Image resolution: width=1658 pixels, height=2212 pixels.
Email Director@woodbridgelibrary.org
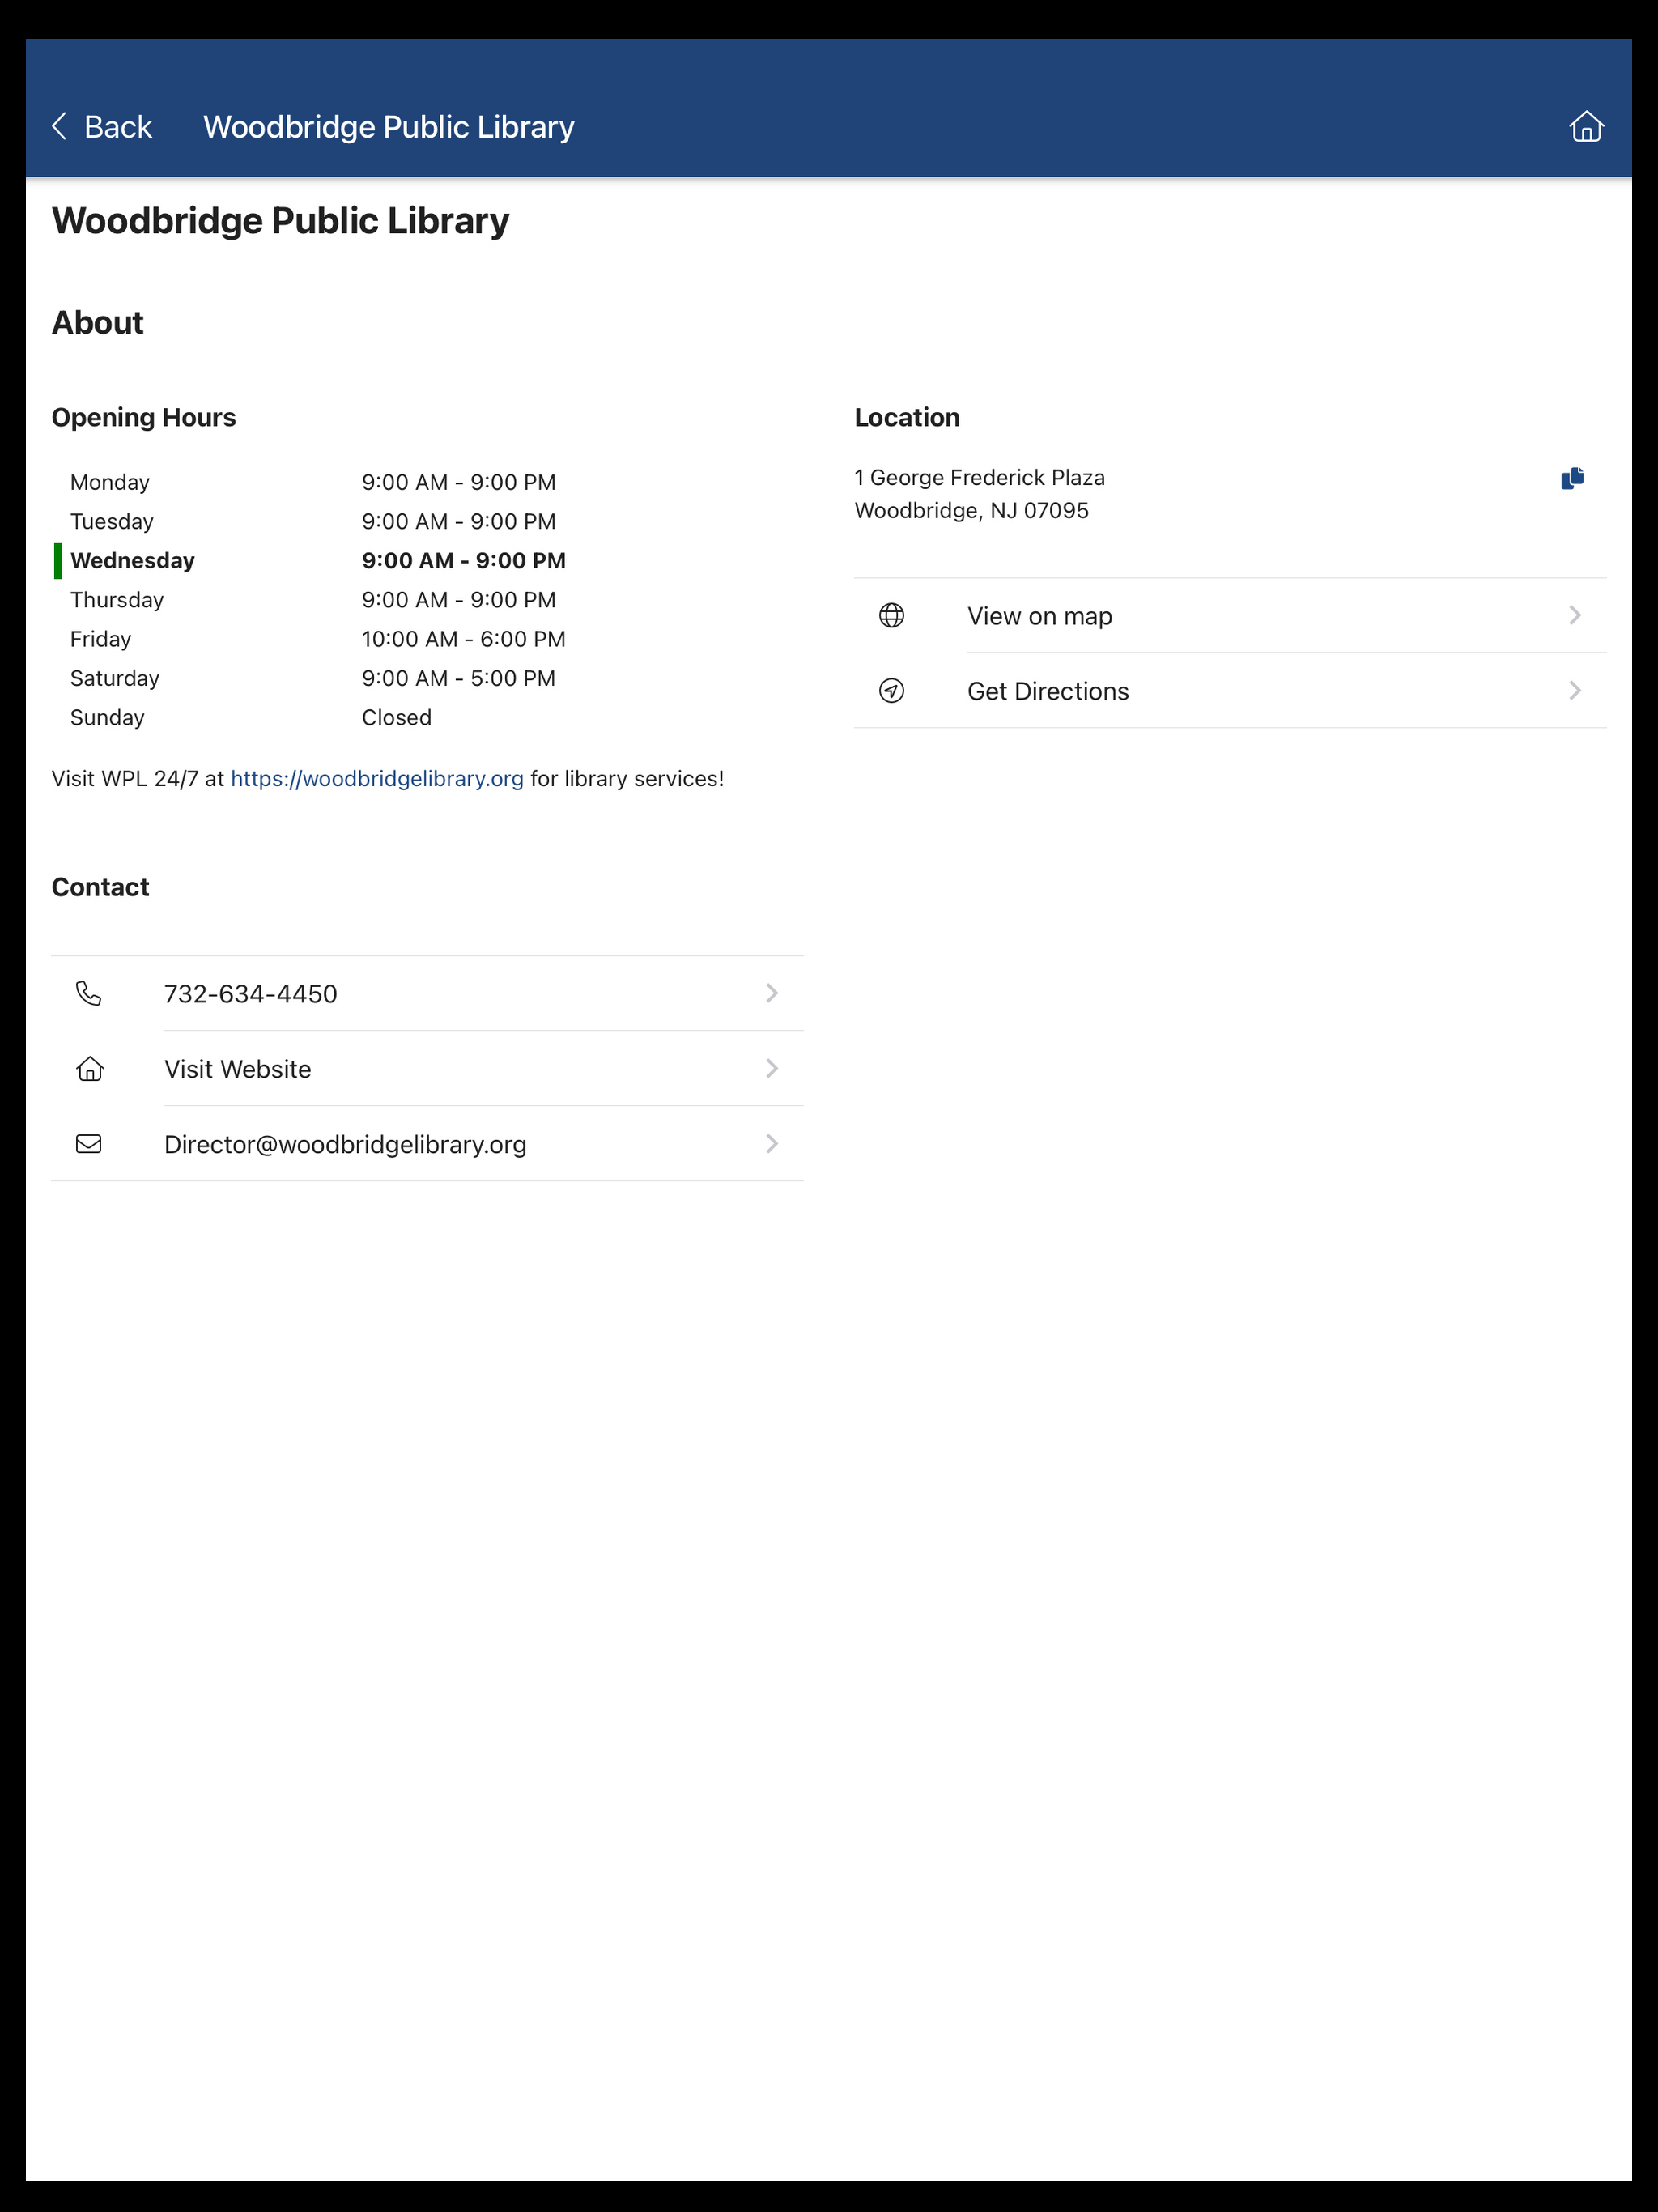click(x=427, y=1144)
